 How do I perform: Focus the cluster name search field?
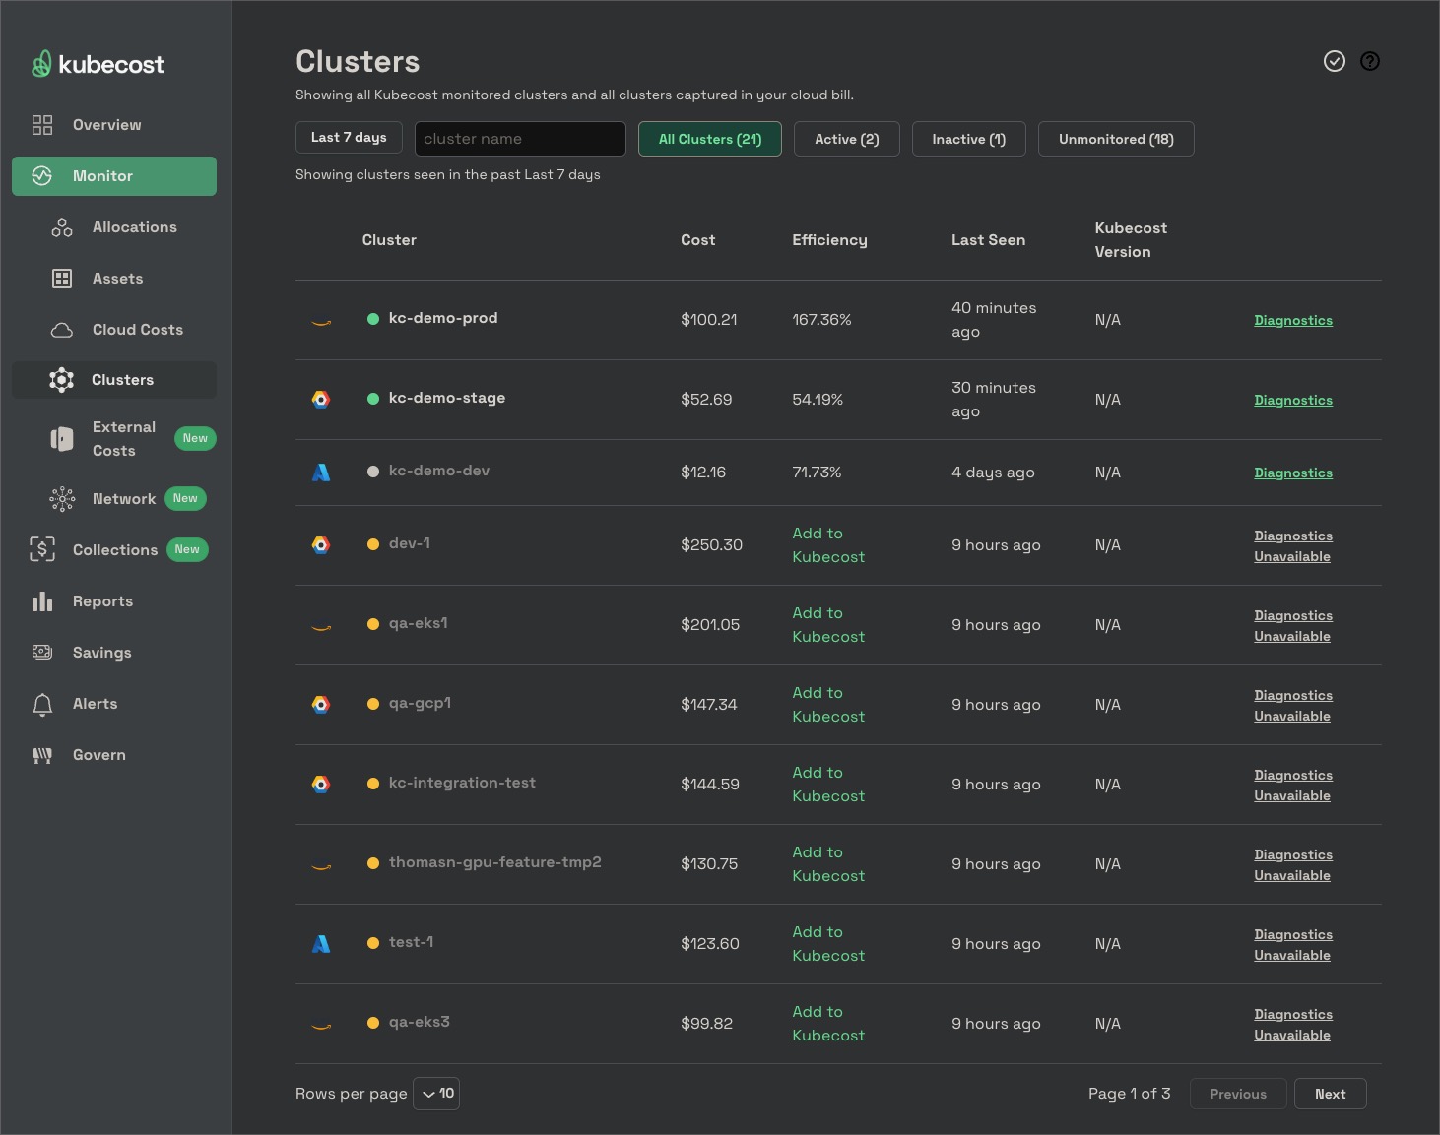point(520,139)
